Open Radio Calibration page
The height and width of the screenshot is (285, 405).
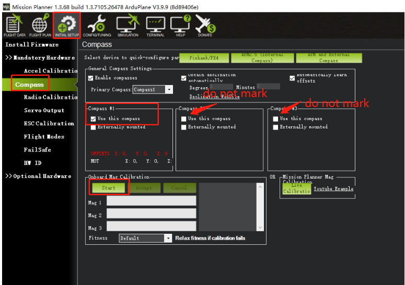tap(50, 97)
